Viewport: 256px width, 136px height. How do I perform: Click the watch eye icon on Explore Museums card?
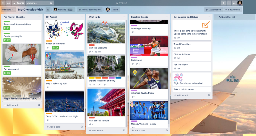[x=90, y=84]
